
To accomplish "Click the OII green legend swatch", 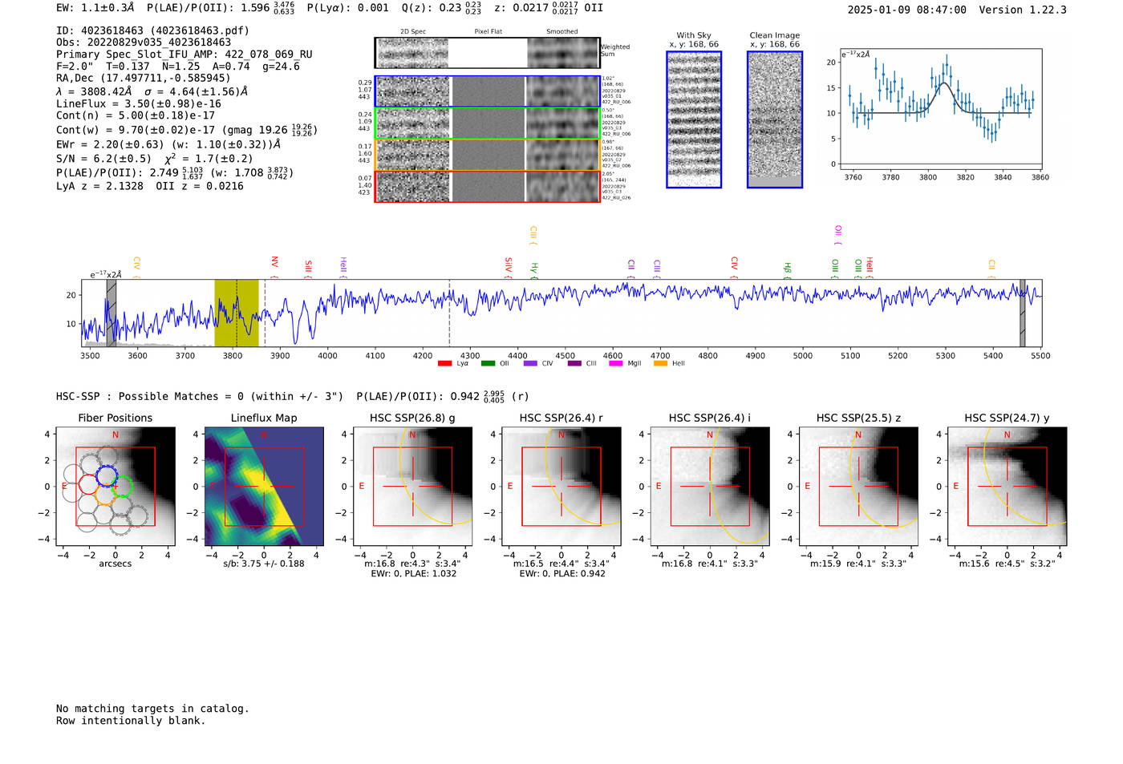I will point(488,363).
